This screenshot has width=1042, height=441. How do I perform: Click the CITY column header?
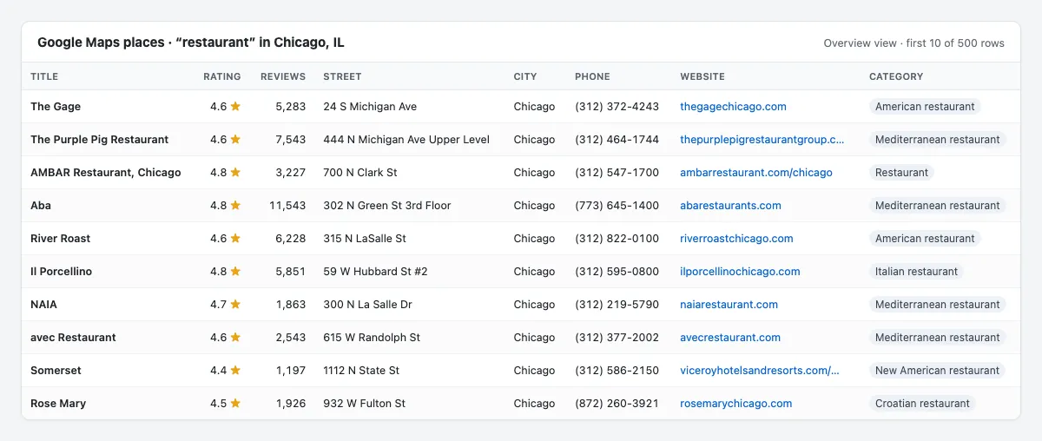(525, 76)
